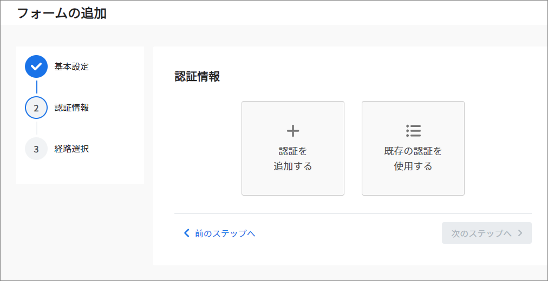Select the plus icon for adding authentication
The width and height of the screenshot is (548, 281).
tap(293, 131)
